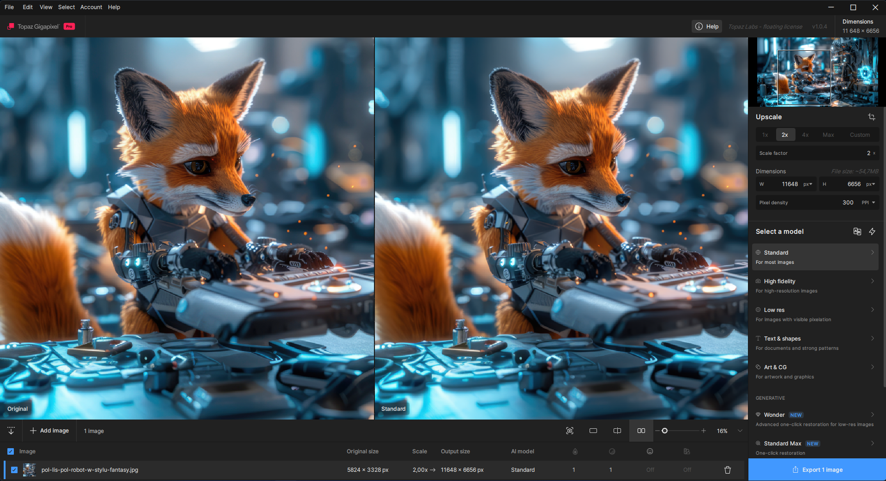Click the zoom slider handle
This screenshot has width=886, height=481.
pos(664,431)
